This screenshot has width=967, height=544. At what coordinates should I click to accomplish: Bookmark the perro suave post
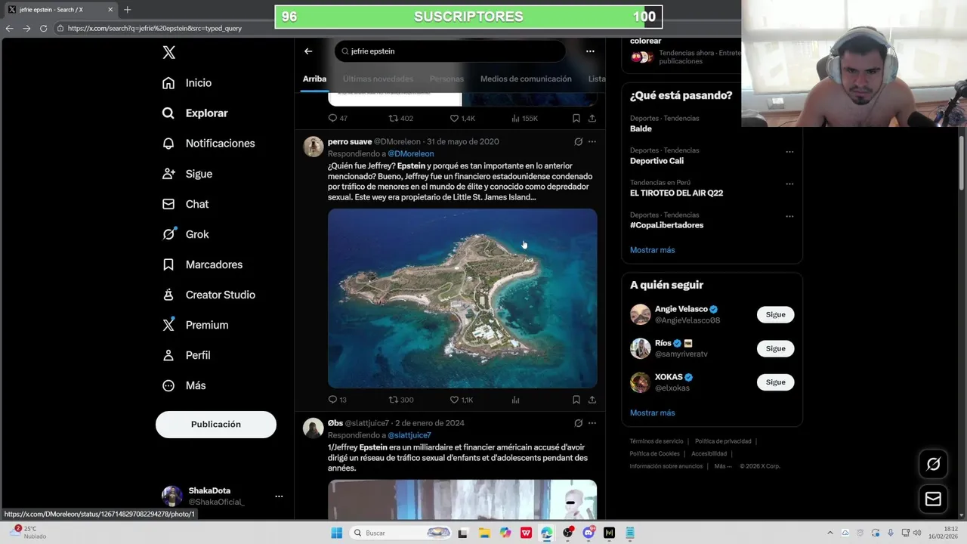pyautogui.click(x=576, y=400)
